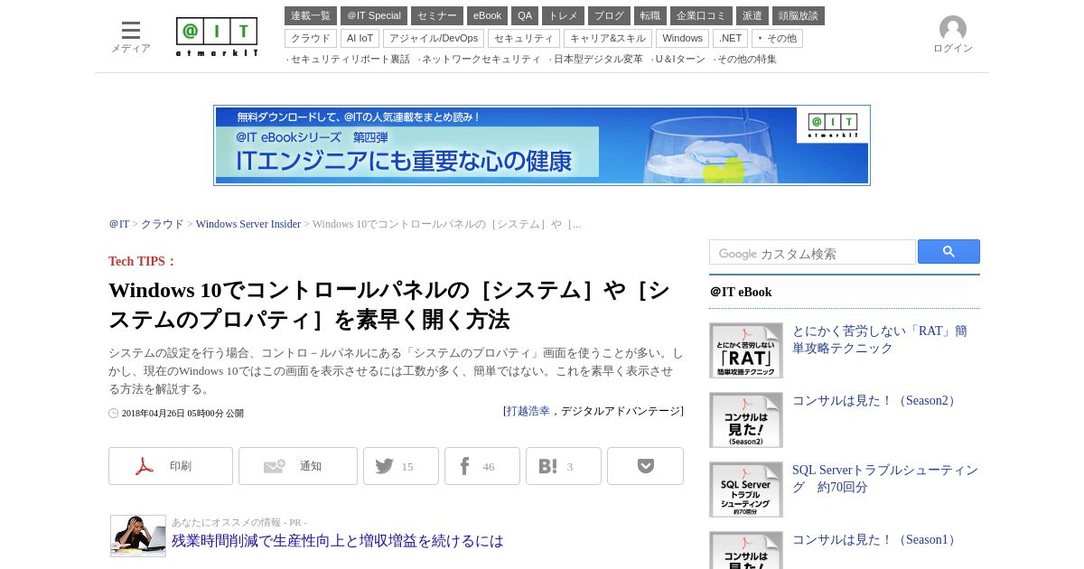
Task: Open コンサルは見た！（Season1） text link
Action: pyautogui.click(x=876, y=539)
